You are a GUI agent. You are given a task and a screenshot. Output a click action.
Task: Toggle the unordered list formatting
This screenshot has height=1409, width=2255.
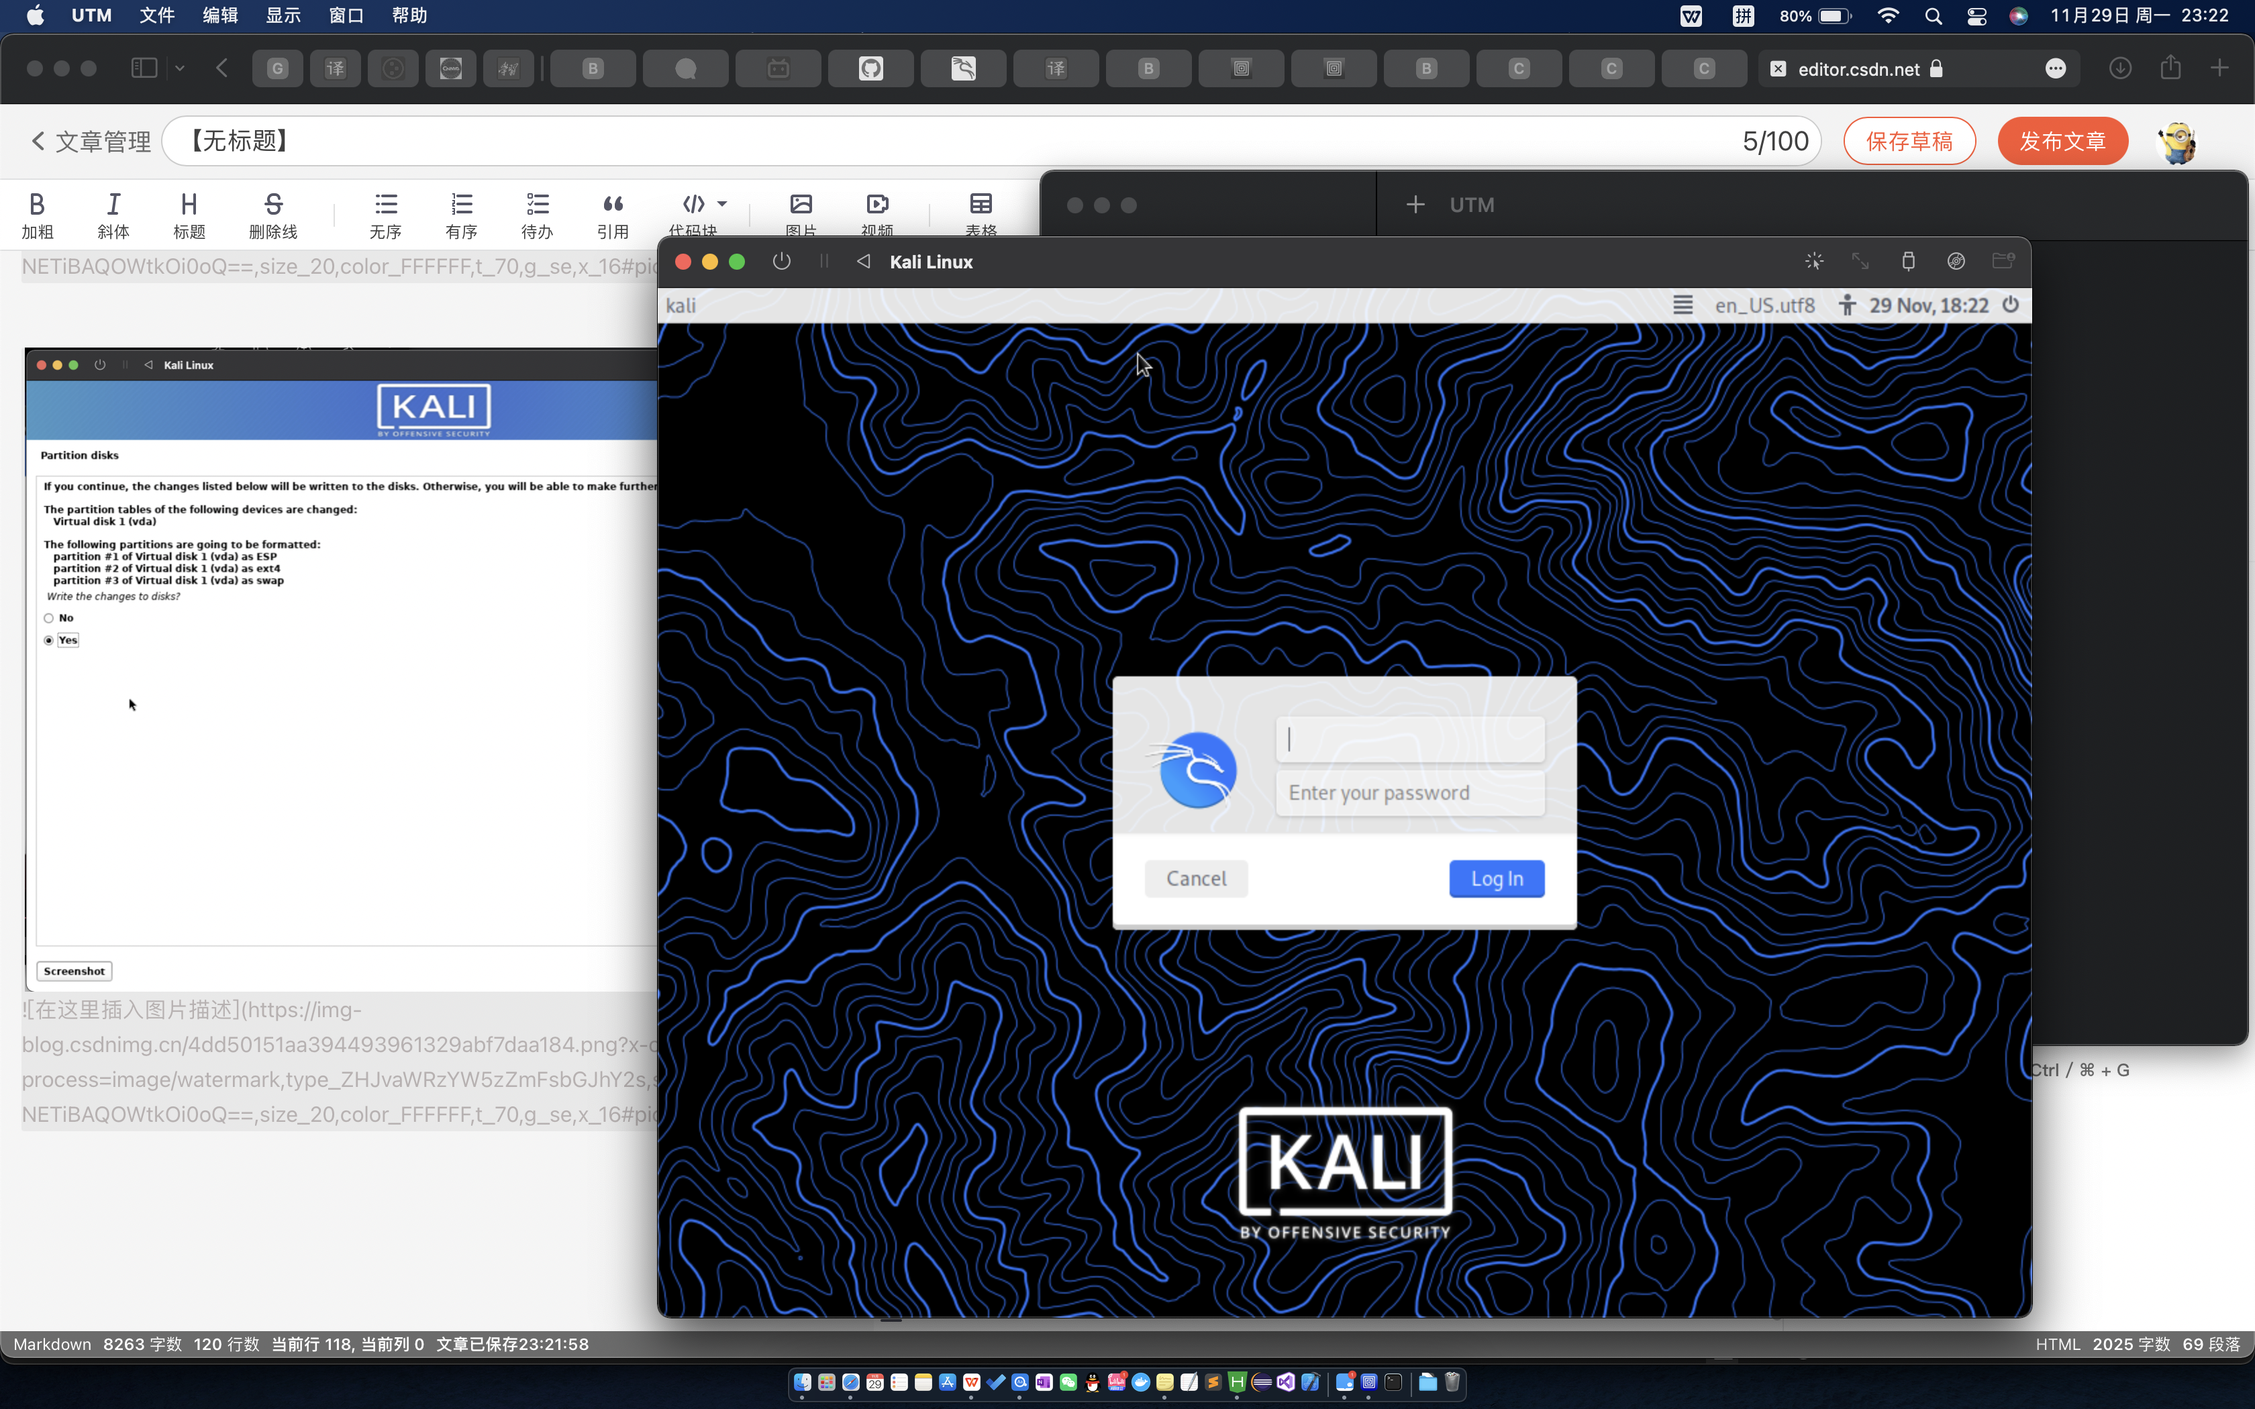click(x=387, y=211)
